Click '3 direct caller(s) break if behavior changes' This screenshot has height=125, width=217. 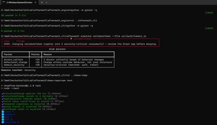tap(73, 60)
